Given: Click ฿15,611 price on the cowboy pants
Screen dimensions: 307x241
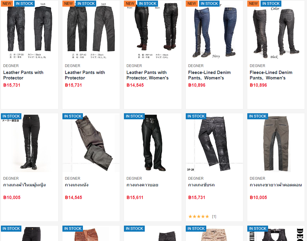Looking at the screenshot, I should pyautogui.click(x=135, y=198).
